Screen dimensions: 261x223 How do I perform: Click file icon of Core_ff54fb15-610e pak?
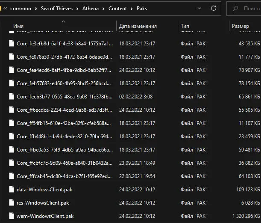point(12,123)
